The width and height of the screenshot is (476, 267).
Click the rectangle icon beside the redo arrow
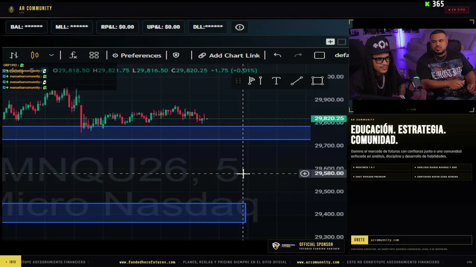click(319, 55)
